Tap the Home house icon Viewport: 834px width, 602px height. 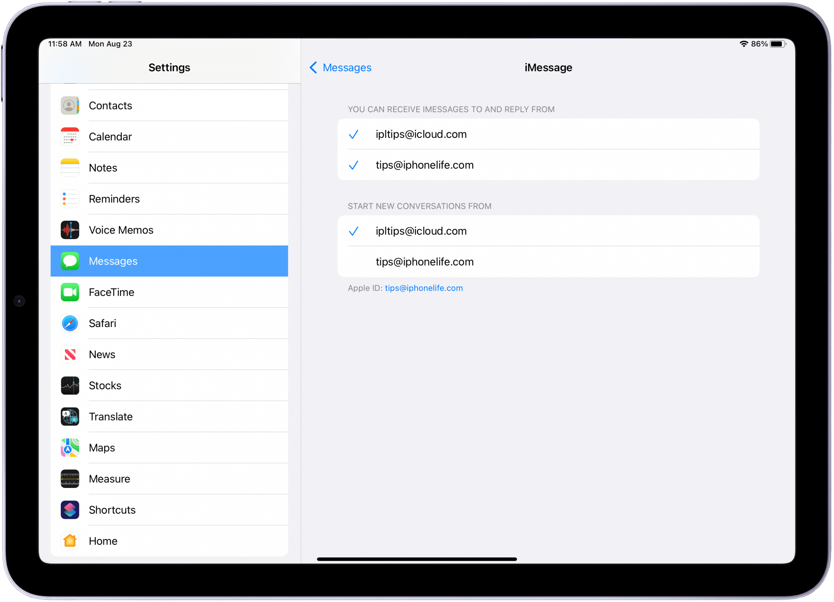(x=70, y=542)
